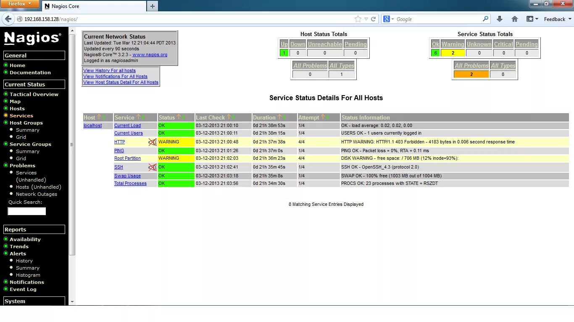
Task: Sort Last Check column descending arrow
Action: [233, 117]
